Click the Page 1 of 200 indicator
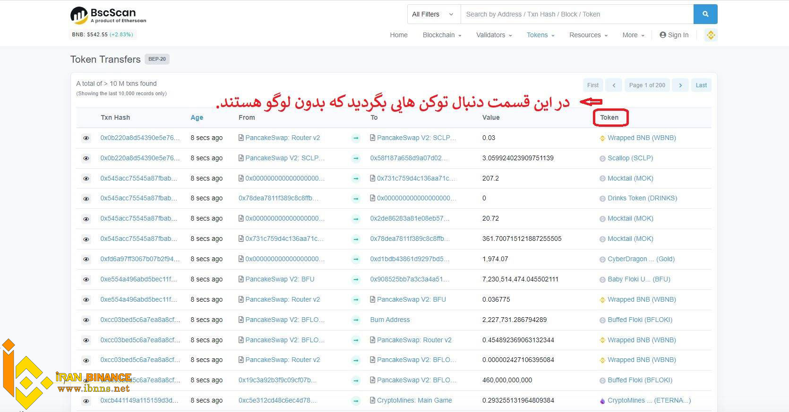The height and width of the screenshot is (412, 789). click(647, 85)
